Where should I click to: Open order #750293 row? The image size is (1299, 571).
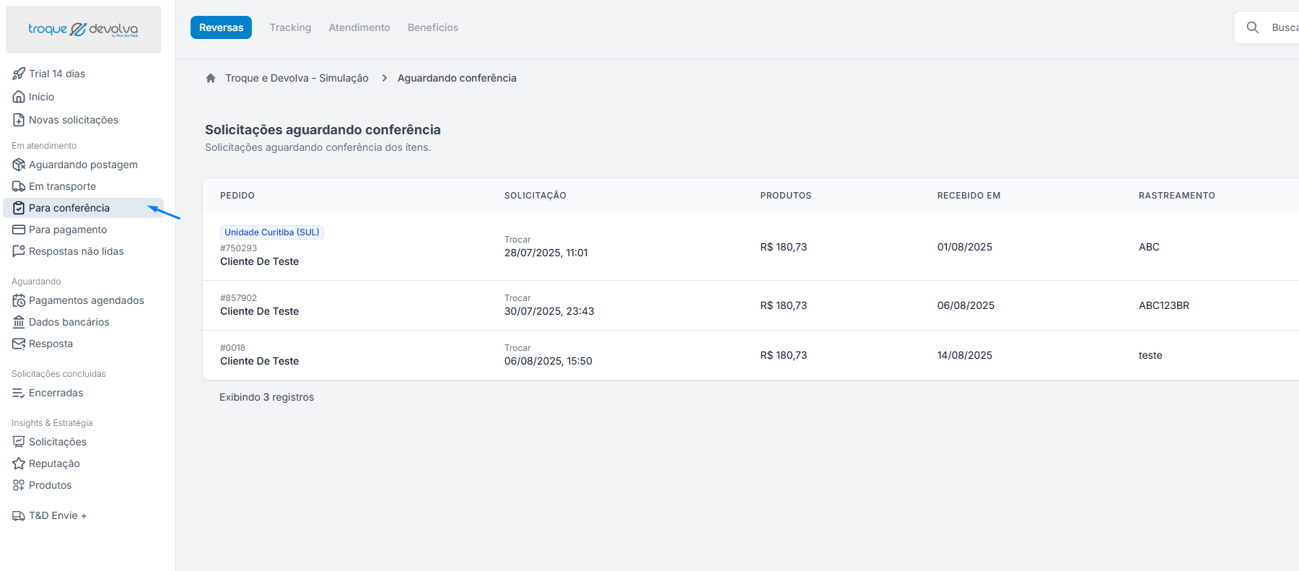click(751, 247)
